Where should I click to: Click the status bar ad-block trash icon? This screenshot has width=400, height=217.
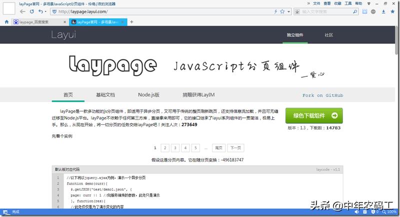[365, 212]
